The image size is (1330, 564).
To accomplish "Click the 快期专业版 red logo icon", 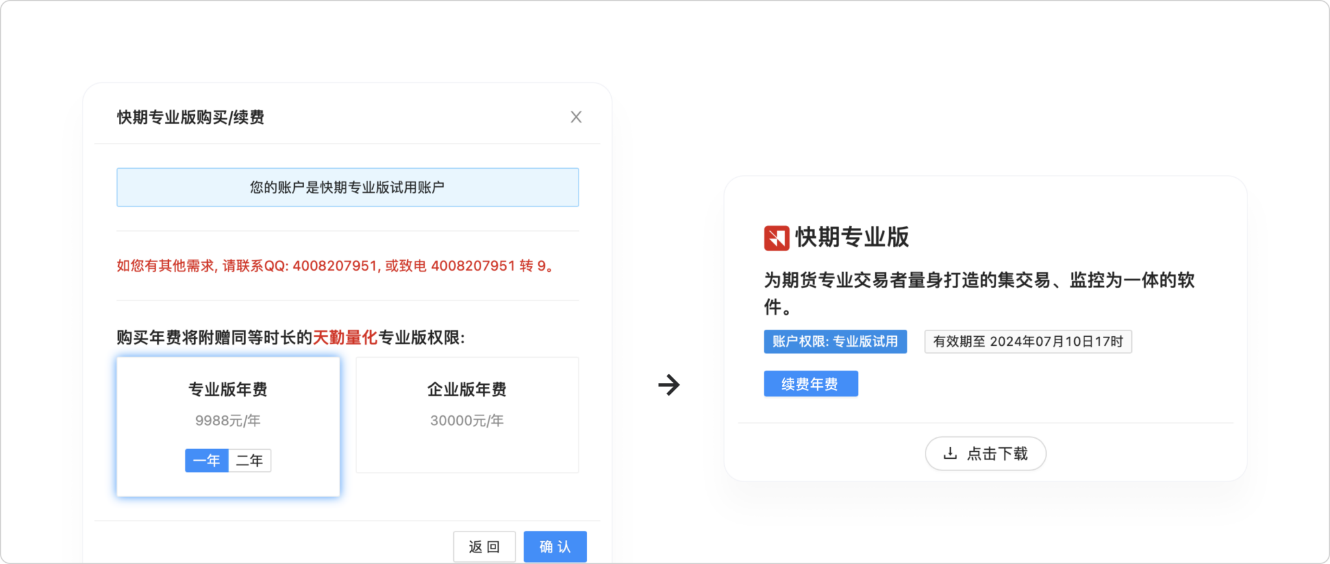I will click(777, 238).
